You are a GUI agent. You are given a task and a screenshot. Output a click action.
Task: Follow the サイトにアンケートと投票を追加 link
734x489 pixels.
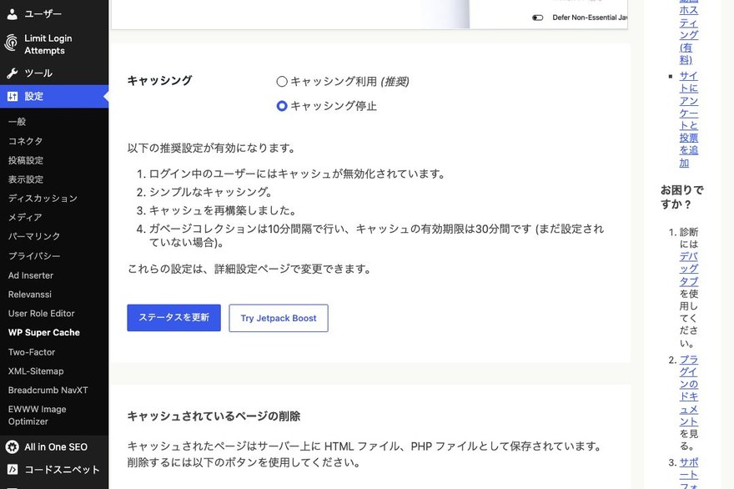tap(689, 119)
